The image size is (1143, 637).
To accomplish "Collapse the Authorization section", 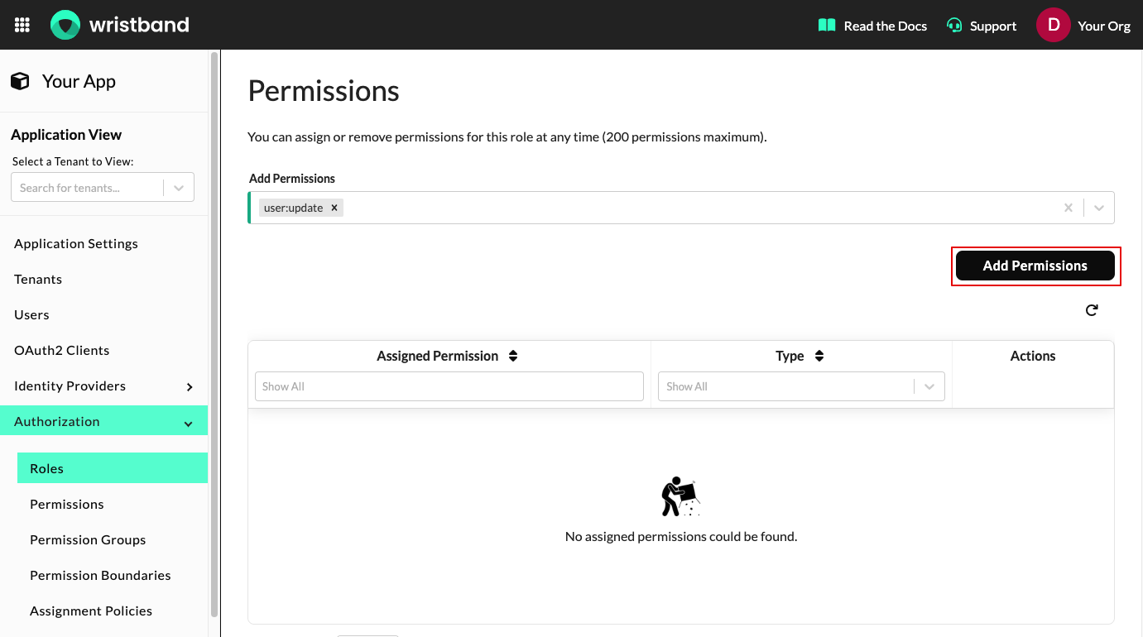I will [x=188, y=421].
